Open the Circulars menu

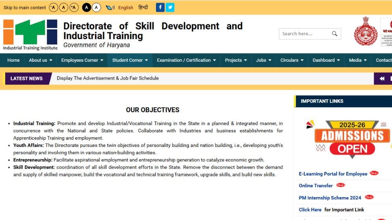(x=292, y=60)
